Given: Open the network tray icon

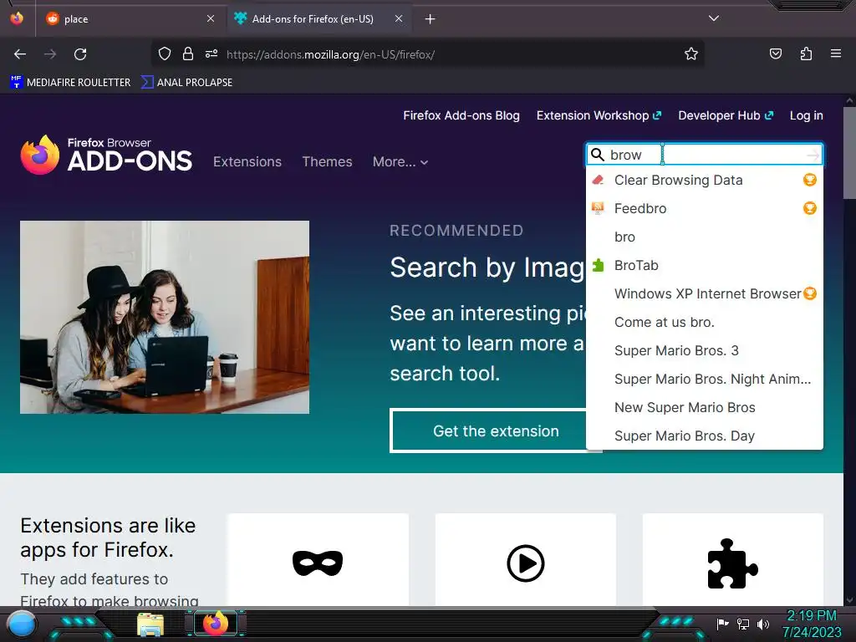Looking at the screenshot, I should coord(743,624).
